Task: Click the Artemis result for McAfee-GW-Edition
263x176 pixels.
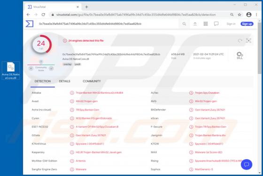Action: [x=81, y=161]
